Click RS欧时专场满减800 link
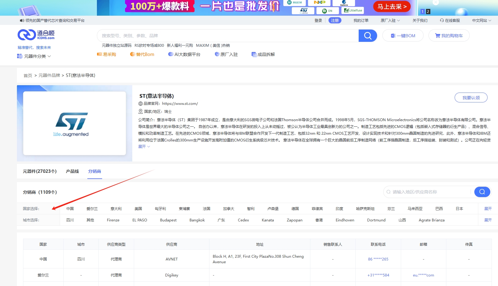 click(149, 45)
